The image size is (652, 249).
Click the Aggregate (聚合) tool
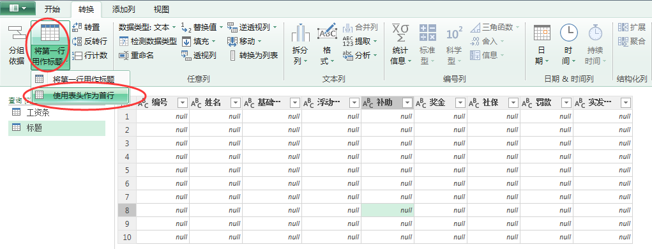pos(632,41)
